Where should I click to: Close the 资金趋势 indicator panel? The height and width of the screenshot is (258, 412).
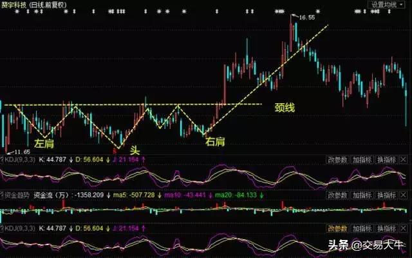pos(404,193)
